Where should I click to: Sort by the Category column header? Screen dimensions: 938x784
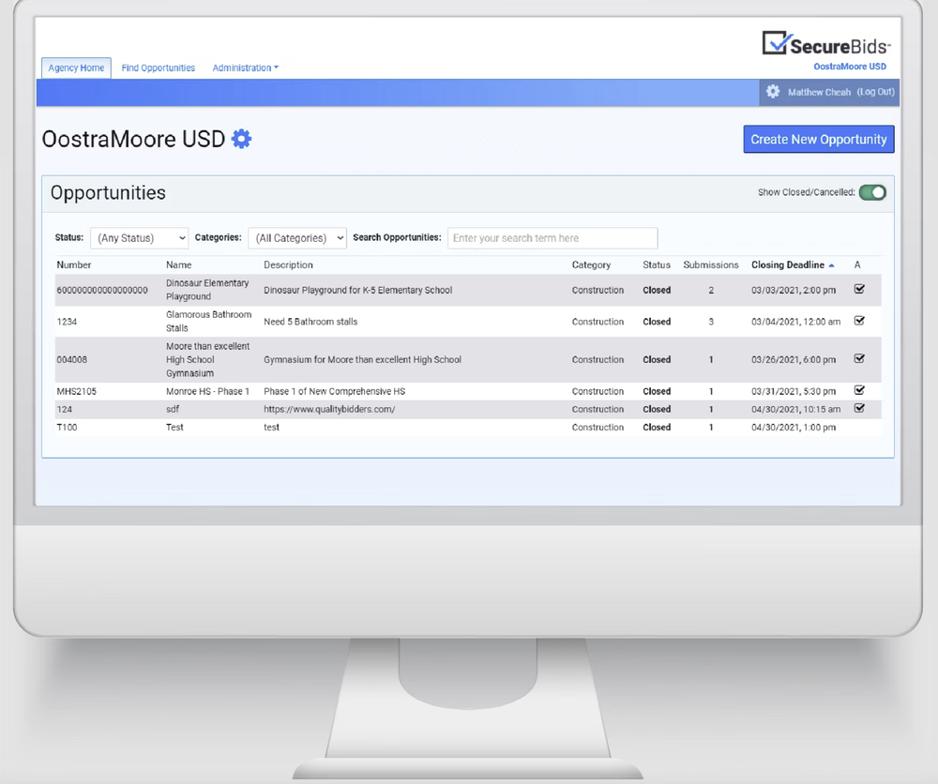(x=591, y=264)
